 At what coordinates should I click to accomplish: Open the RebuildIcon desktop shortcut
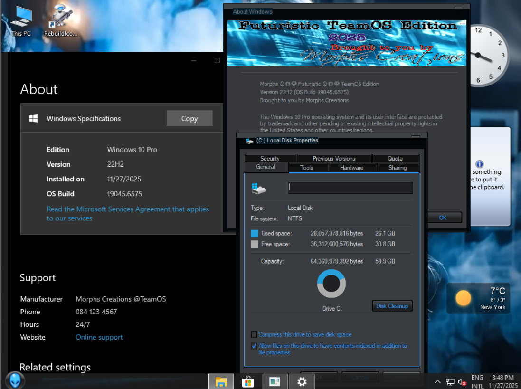tap(60, 21)
